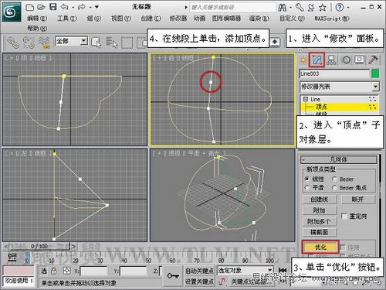Viewport: 386px width, 290px height.
Task: Click the 横截面 (Cross Section) button
Action: (320, 232)
